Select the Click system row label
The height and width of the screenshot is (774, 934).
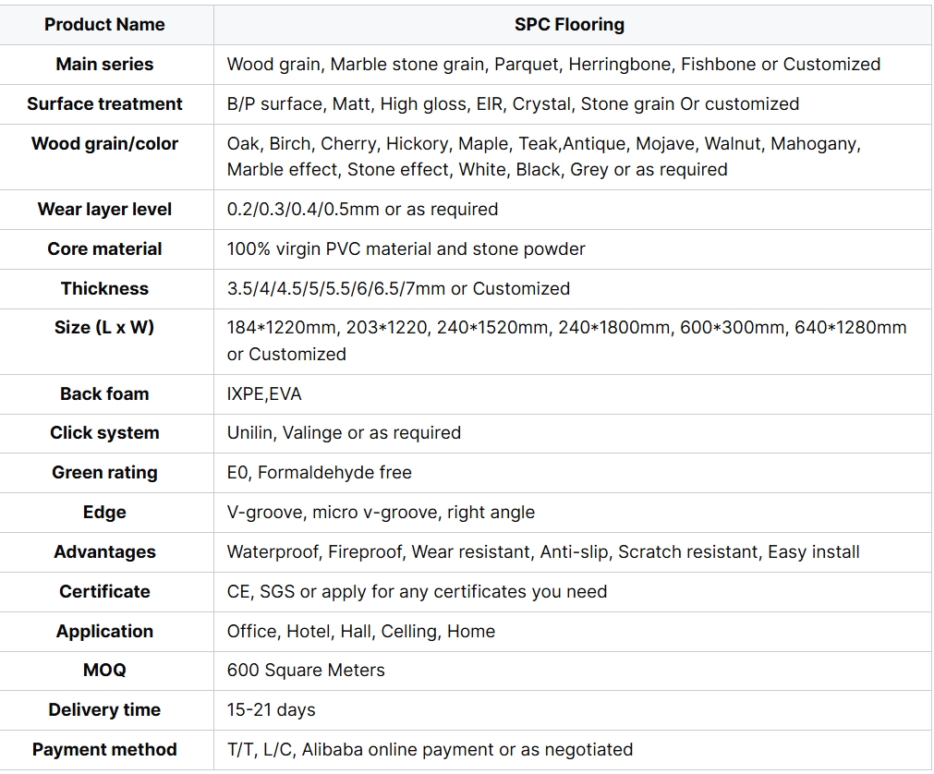(104, 433)
